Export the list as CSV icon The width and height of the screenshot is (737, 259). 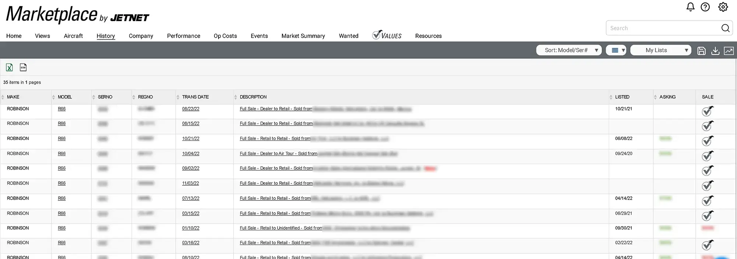click(23, 67)
